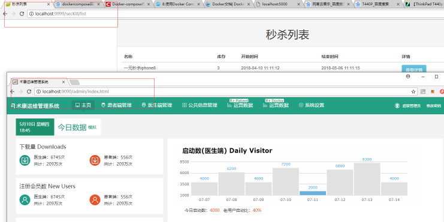
Task: Click the 修改密码 link
Action: click(x=434, y=106)
